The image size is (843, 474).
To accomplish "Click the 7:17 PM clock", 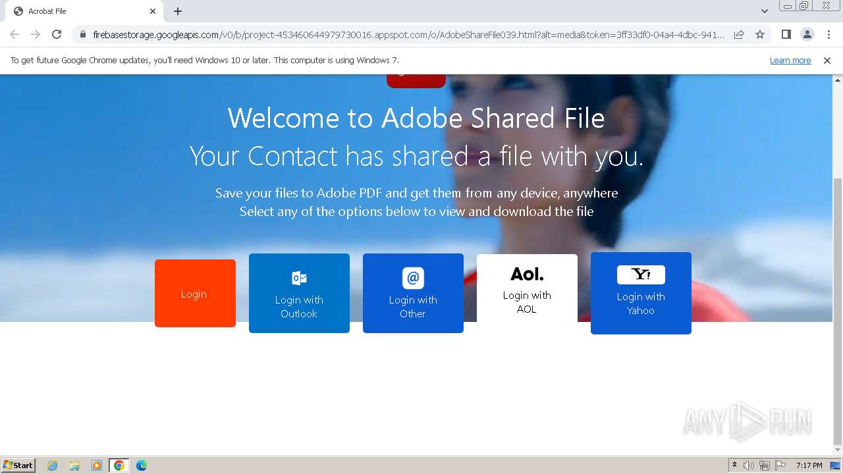I will [809, 465].
